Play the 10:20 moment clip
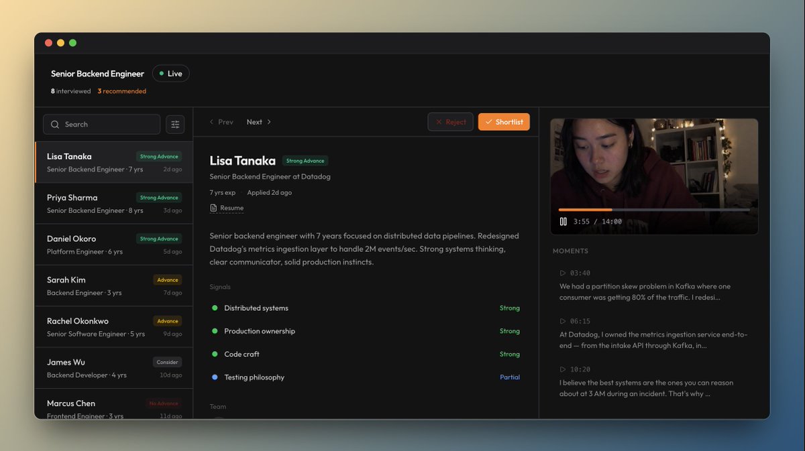805x451 pixels. click(x=563, y=369)
